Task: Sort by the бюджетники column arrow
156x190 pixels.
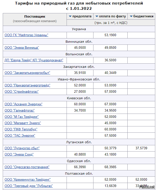Action: click(131, 16)
